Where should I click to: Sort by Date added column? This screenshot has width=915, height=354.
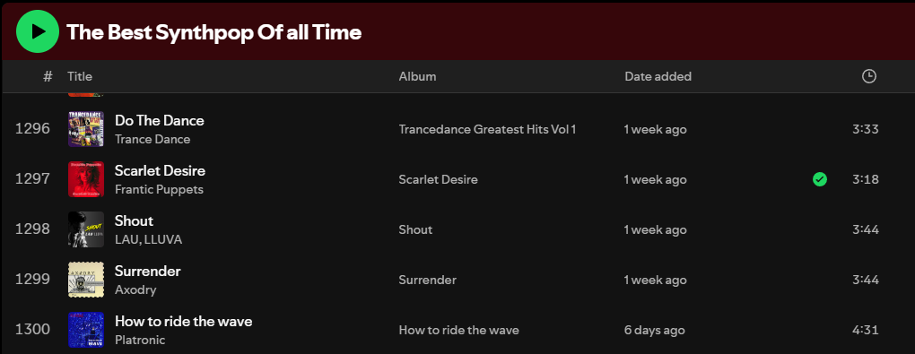tap(658, 76)
